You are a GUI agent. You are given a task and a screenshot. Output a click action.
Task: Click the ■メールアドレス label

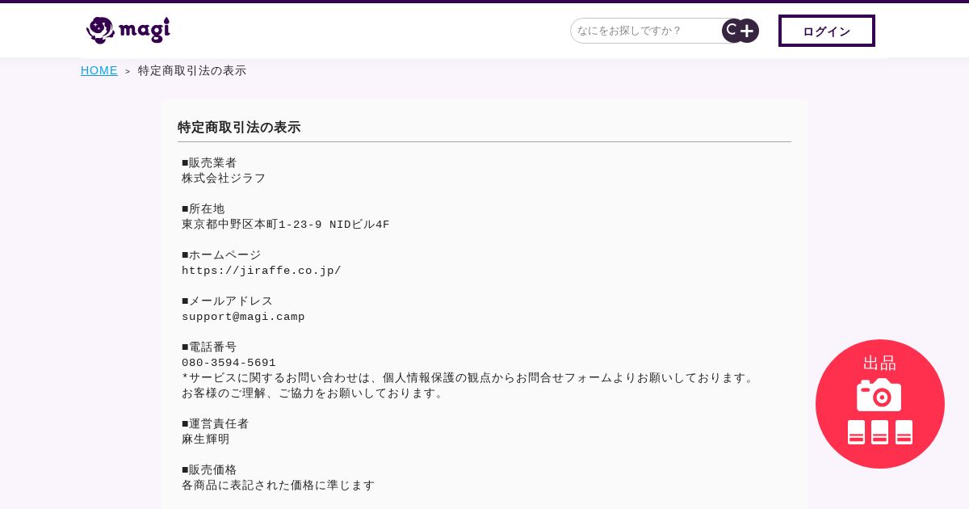tap(228, 301)
